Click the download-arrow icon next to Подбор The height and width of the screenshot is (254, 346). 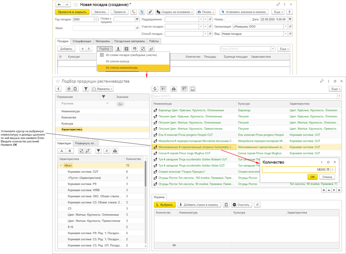coord(119,49)
